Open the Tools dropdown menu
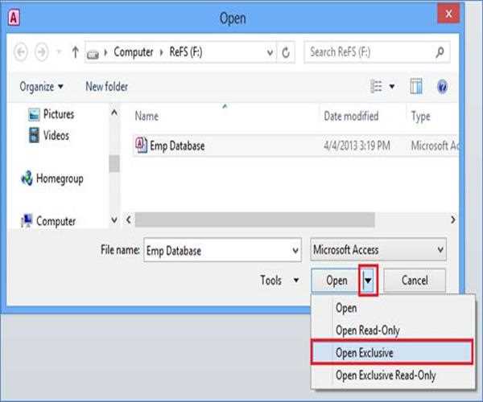This screenshot has height=402, width=483. [x=279, y=281]
